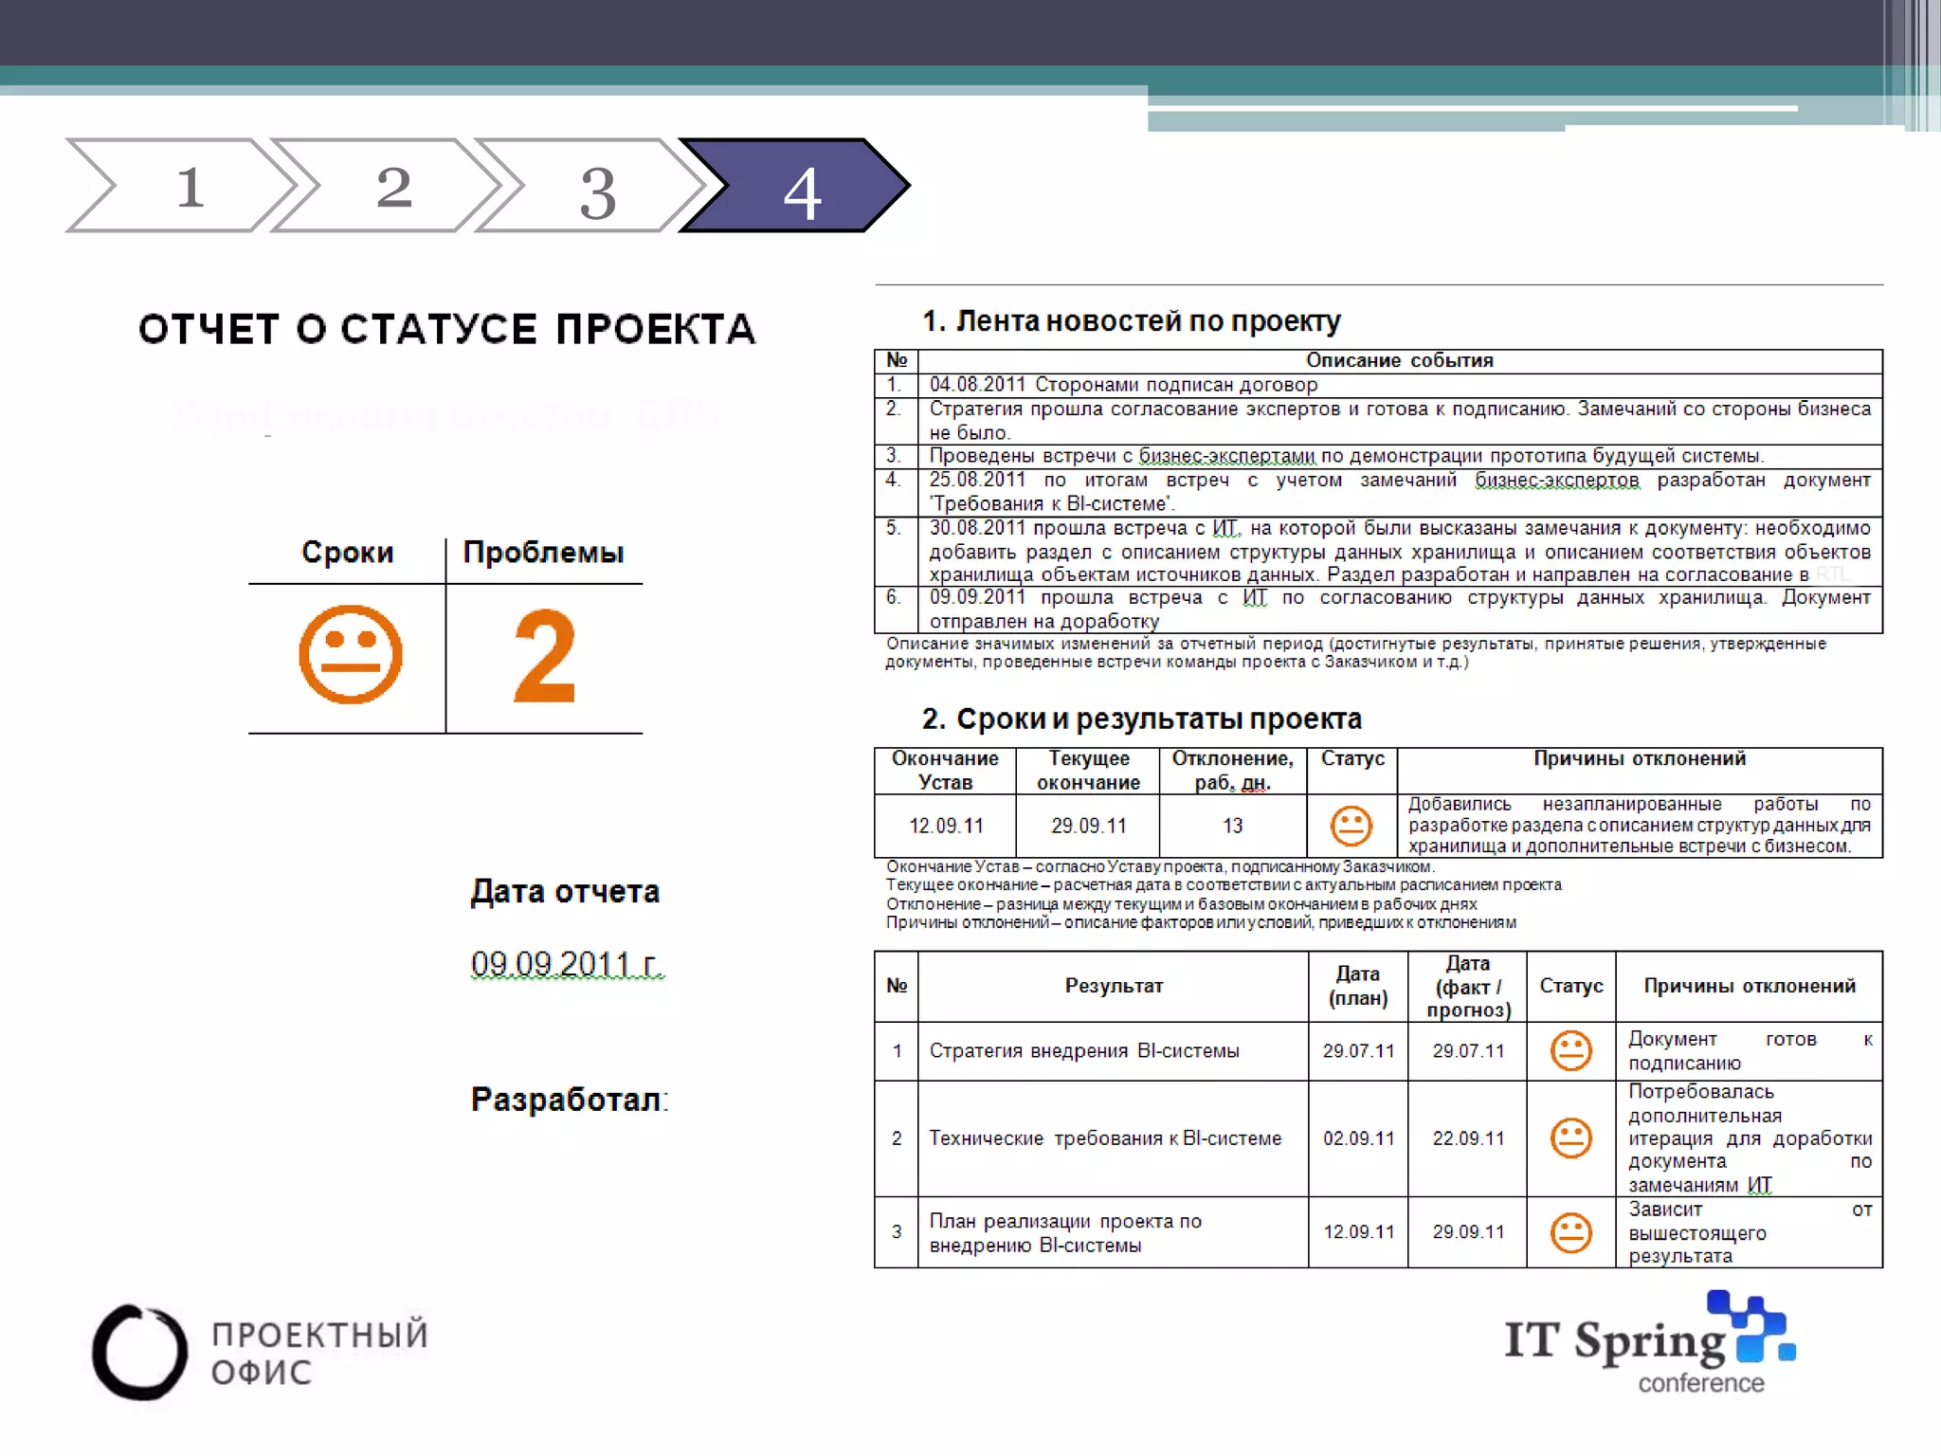Click the Лента новостей по проекту heading
1941x1456 pixels.
(x=1132, y=321)
